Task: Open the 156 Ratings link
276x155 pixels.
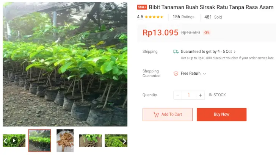Action: tap(183, 17)
